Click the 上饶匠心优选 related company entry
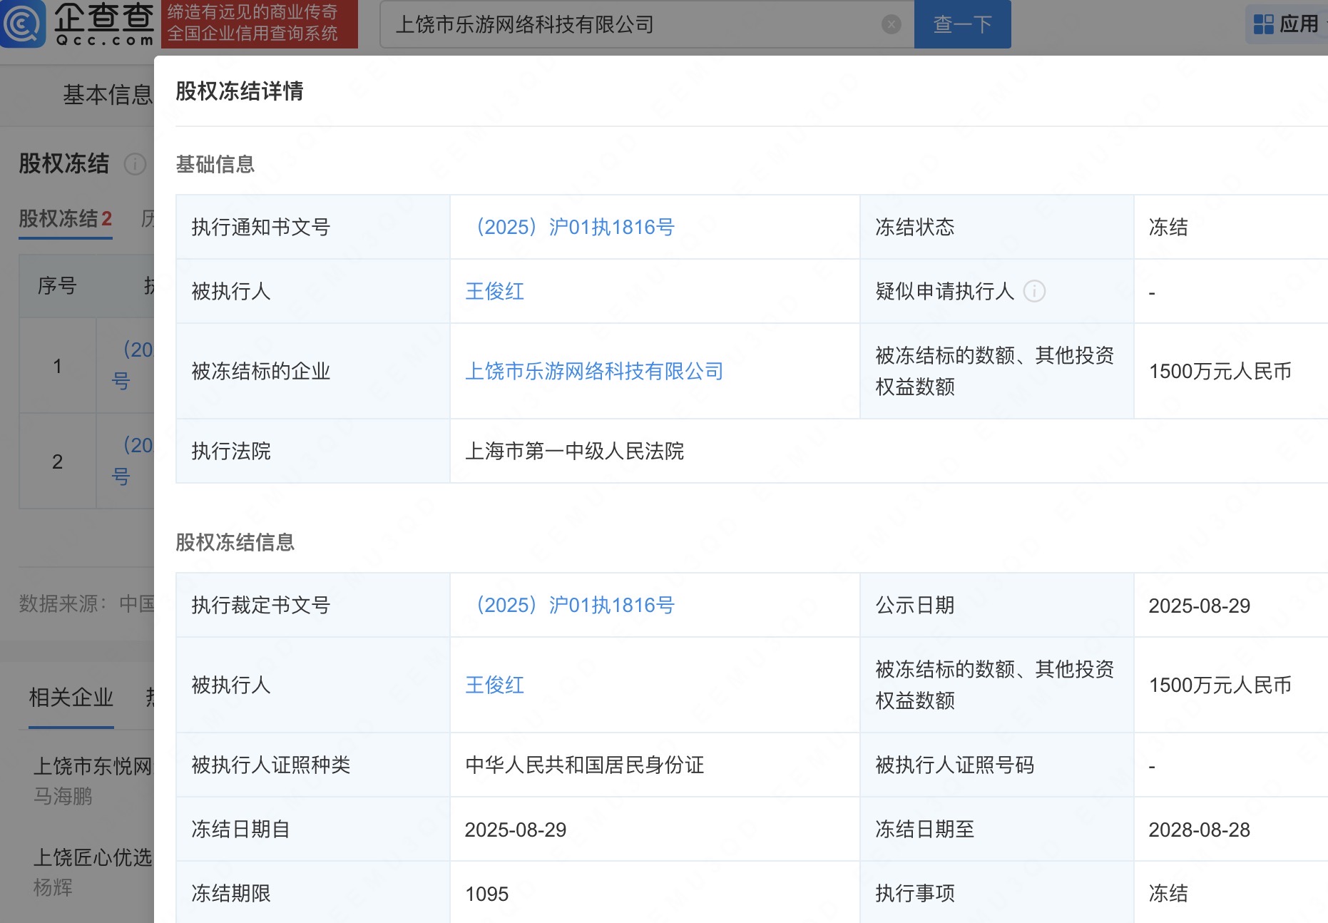The image size is (1328, 923). 93,857
